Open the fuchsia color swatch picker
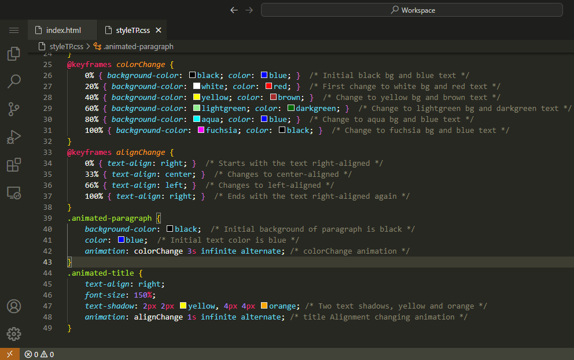 [x=201, y=131]
